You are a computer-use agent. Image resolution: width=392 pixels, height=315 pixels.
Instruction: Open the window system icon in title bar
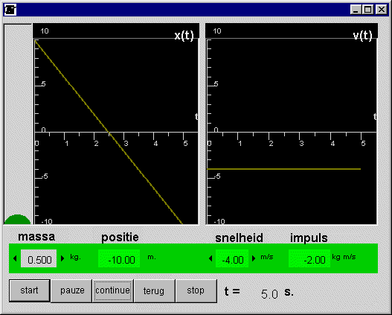coord(10,10)
